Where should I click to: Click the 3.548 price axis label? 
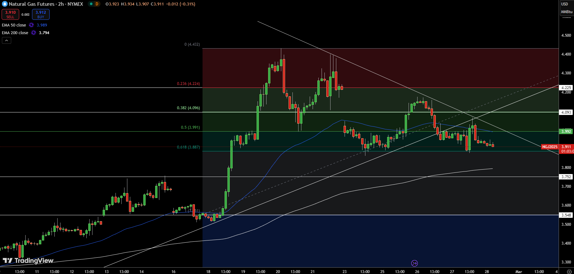coord(566,215)
